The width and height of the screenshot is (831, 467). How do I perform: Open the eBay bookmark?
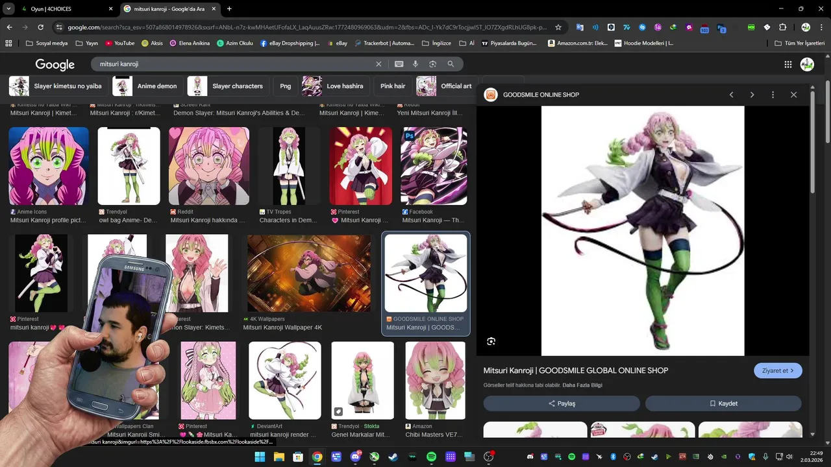[x=336, y=43]
